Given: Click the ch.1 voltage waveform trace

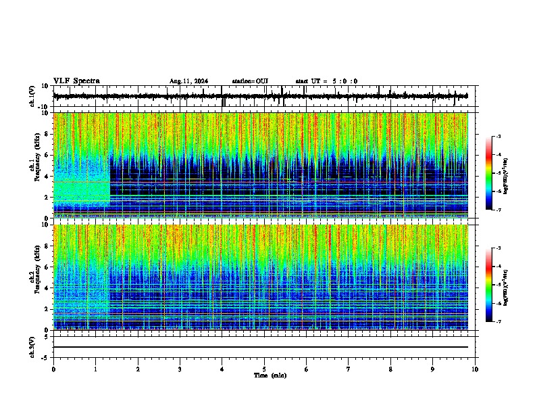Looking at the screenshot, I should point(261,96).
